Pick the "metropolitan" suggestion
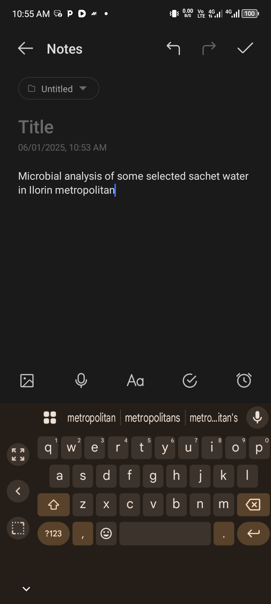Viewport: 271px width, 604px height. [x=91, y=418]
